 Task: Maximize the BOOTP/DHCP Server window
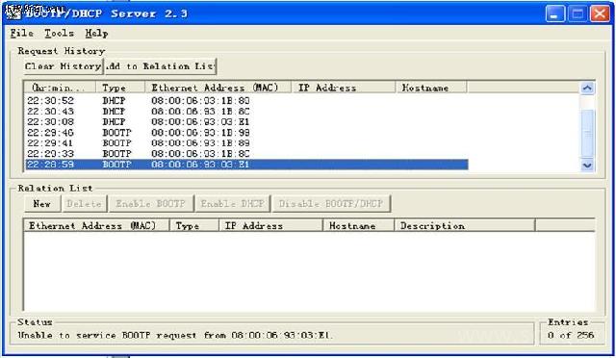pyautogui.click(x=577, y=13)
